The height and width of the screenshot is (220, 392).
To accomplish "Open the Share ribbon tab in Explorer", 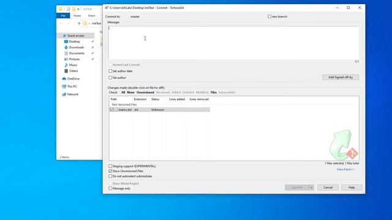I will 91,16.
